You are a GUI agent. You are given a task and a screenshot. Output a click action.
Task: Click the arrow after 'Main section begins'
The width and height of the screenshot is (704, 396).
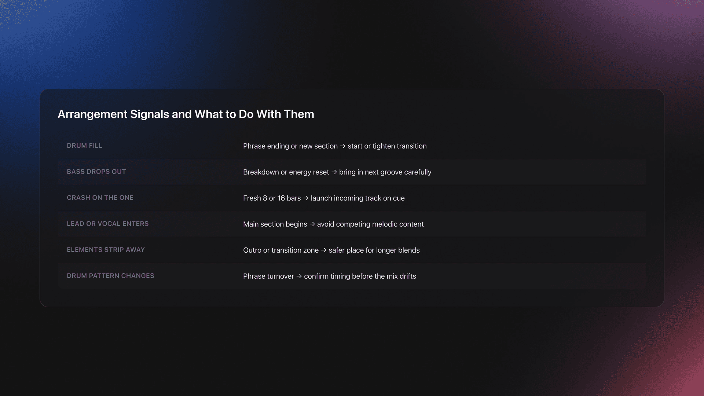coord(312,224)
